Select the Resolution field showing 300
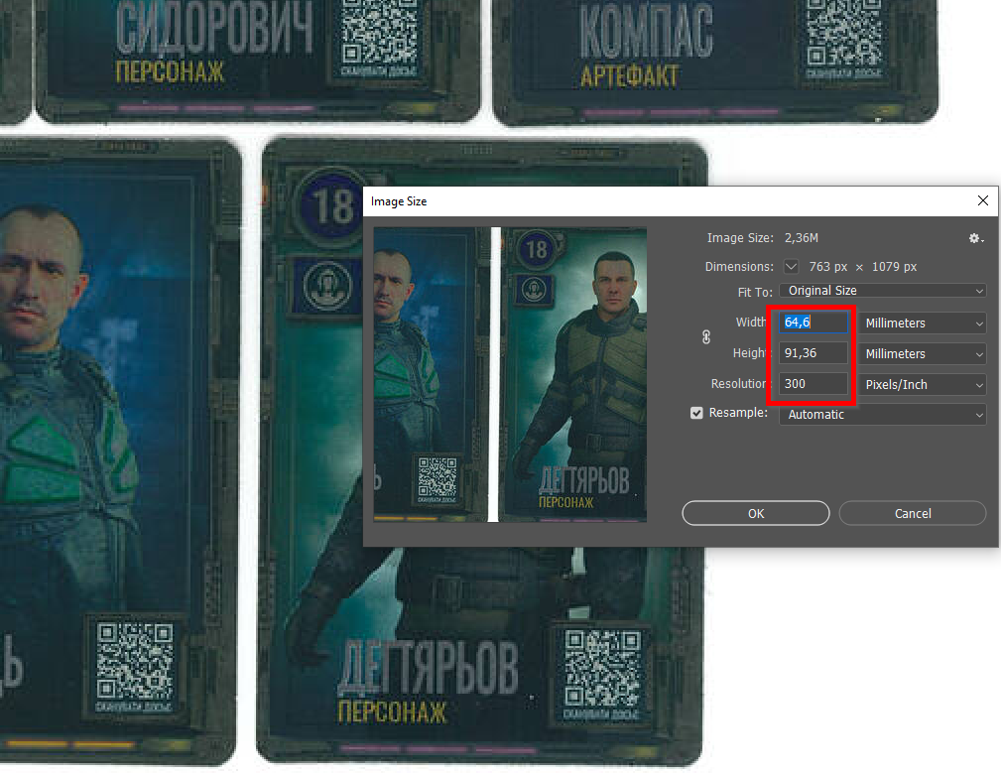Screen dimensions: 1001x777 814,384
